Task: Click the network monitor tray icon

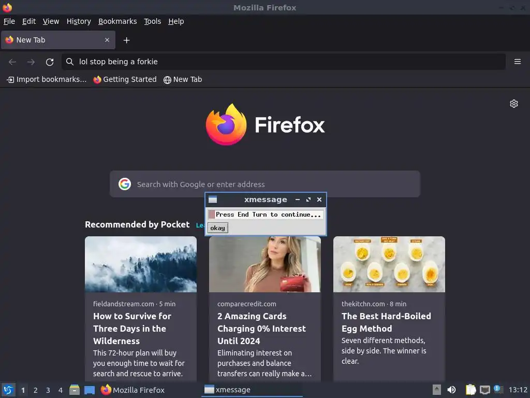Action: [484, 390]
